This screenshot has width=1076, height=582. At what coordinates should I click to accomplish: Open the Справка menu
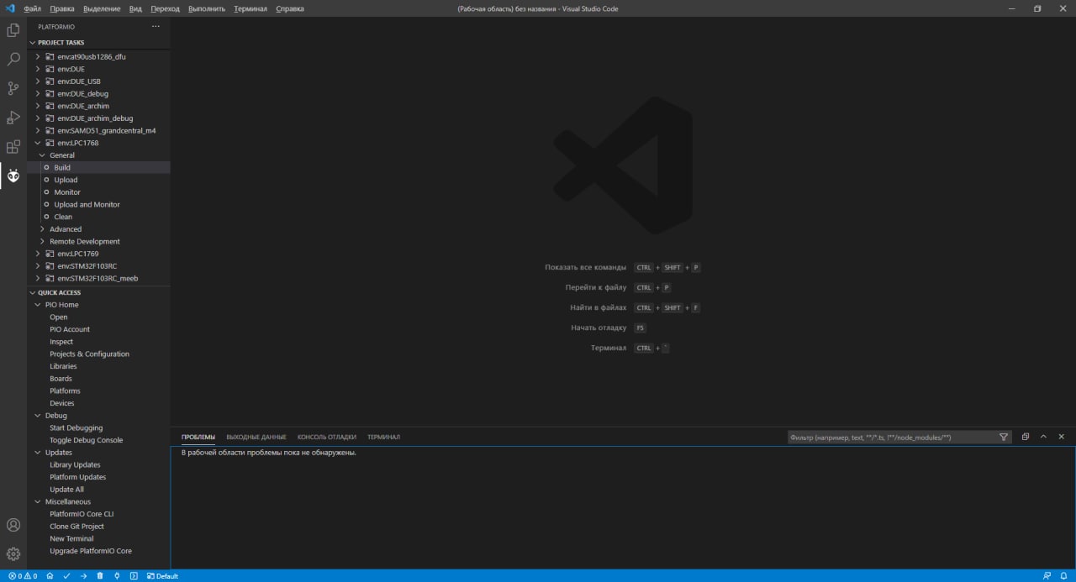(x=290, y=8)
